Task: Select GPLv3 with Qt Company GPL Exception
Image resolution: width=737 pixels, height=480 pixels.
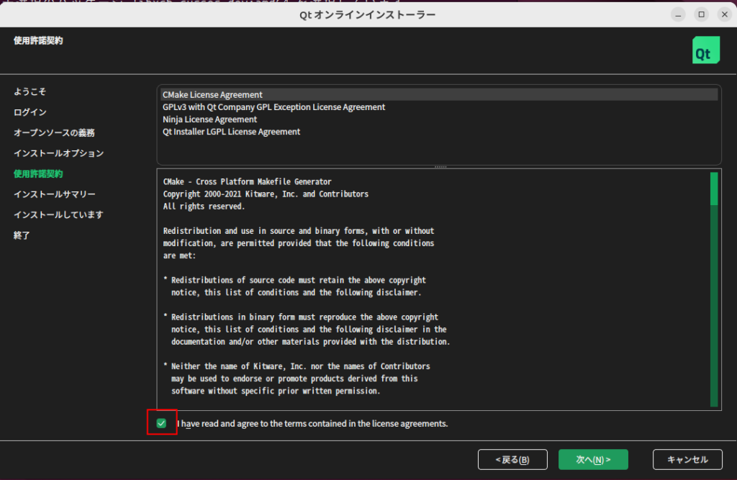Action: click(273, 107)
